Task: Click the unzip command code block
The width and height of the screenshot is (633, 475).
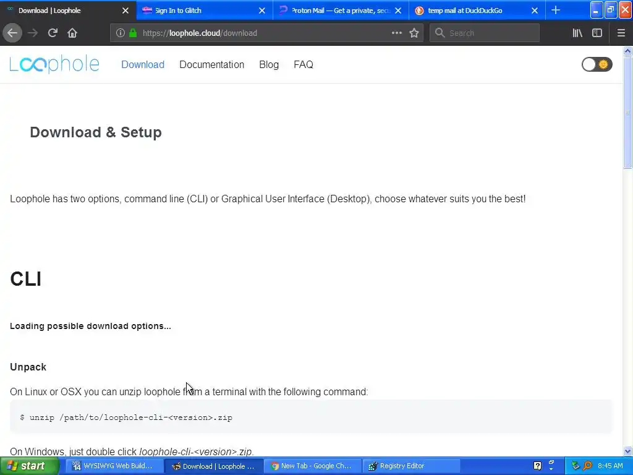Action: (x=311, y=417)
